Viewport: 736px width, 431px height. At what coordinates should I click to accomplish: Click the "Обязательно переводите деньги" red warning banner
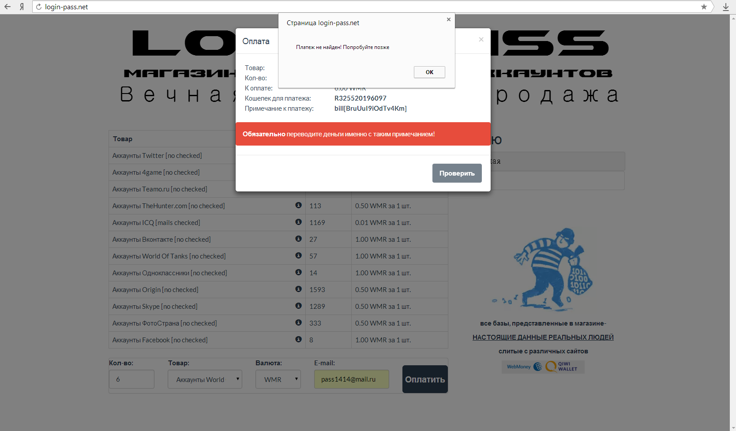(363, 134)
